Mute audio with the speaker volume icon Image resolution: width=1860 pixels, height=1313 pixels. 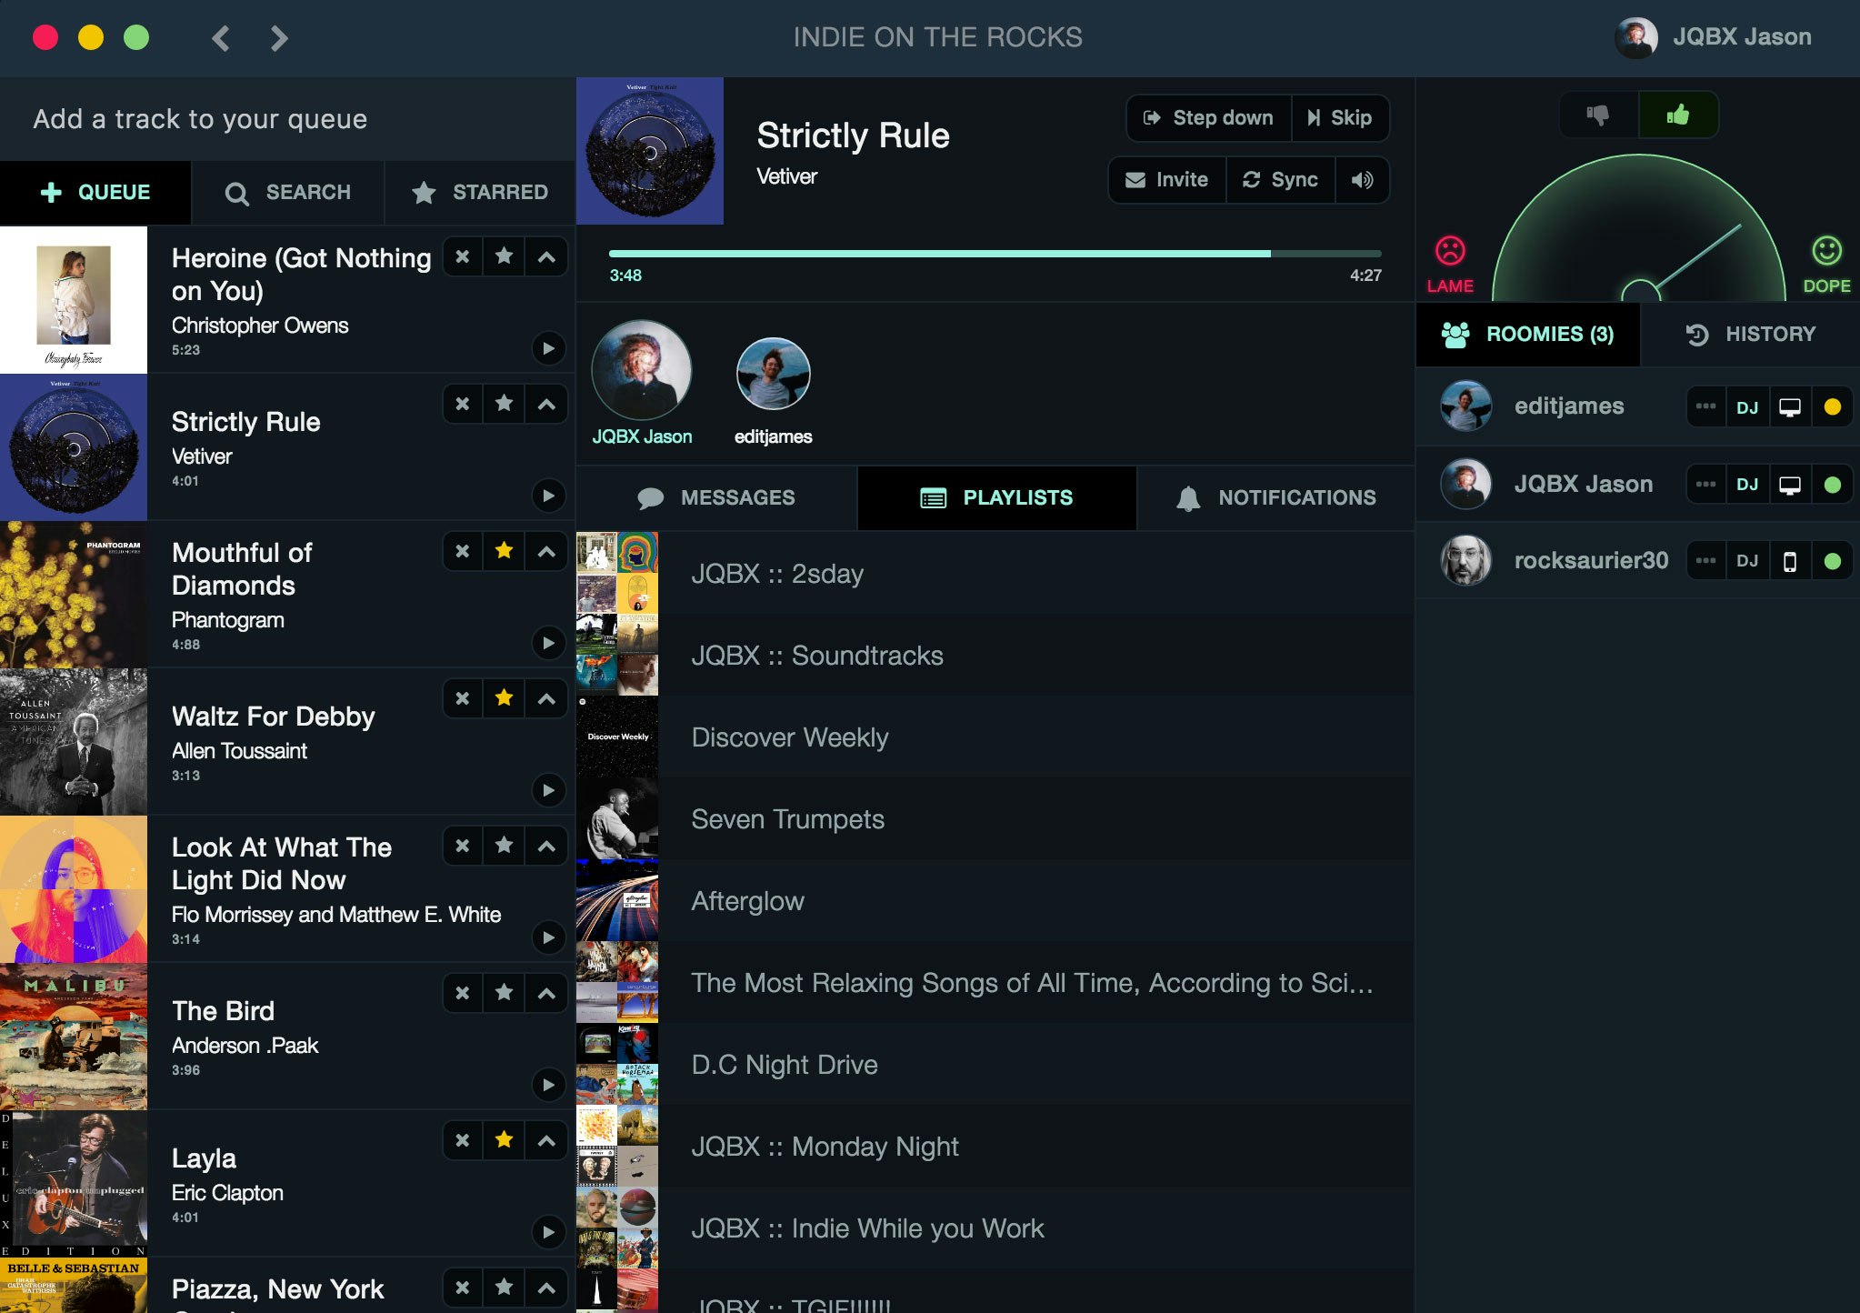pos(1361,180)
